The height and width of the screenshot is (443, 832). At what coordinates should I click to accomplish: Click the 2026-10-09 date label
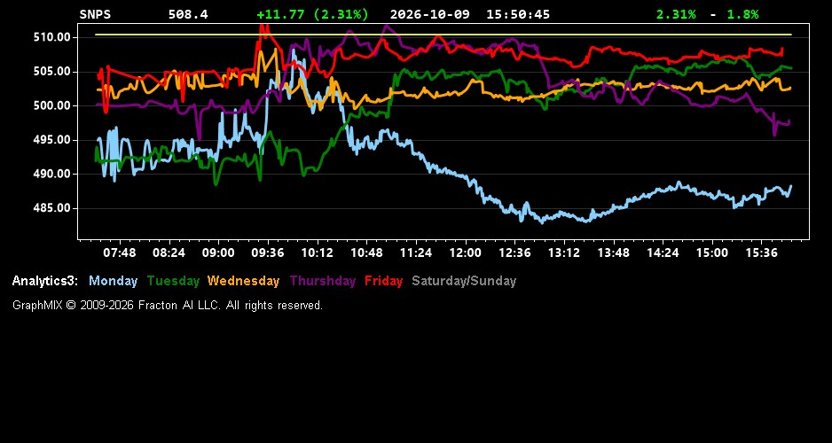[x=430, y=14]
